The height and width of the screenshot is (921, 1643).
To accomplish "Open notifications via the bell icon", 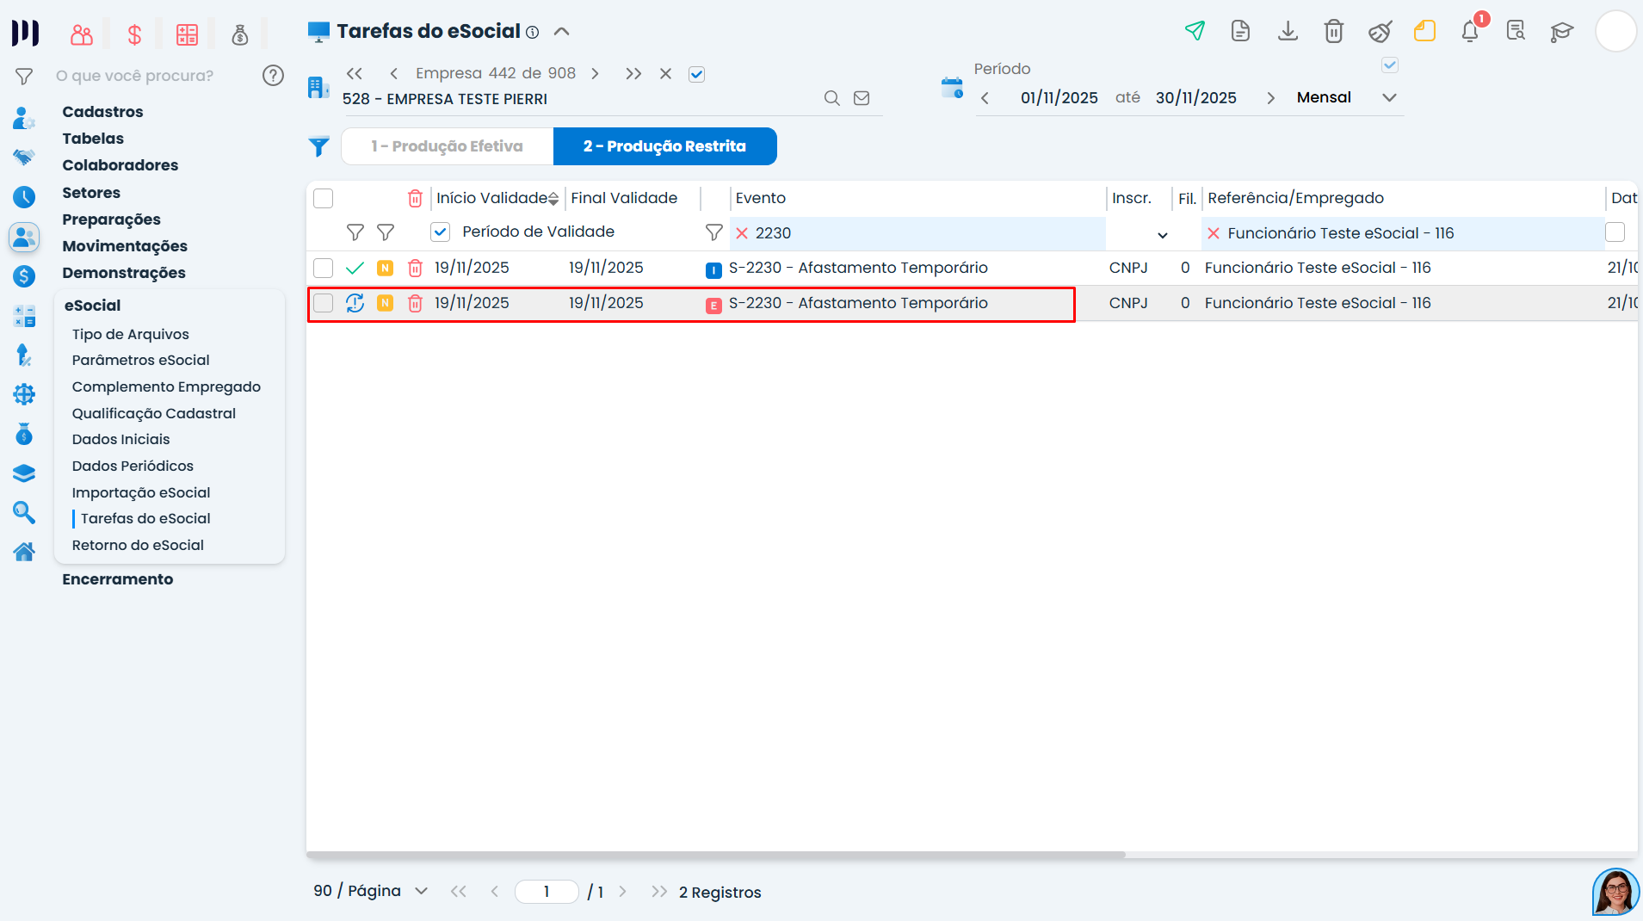I will click(x=1469, y=31).
